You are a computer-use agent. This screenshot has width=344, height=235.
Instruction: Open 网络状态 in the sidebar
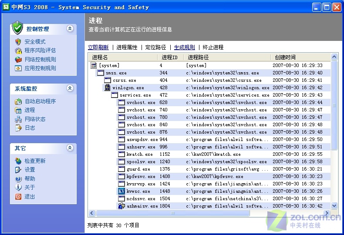click(35, 119)
